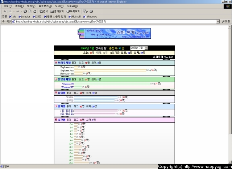The width and height of the screenshot is (232, 169).
Task: Click the vertical scrollbar up arrow
Action: click(x=230, y=26)
